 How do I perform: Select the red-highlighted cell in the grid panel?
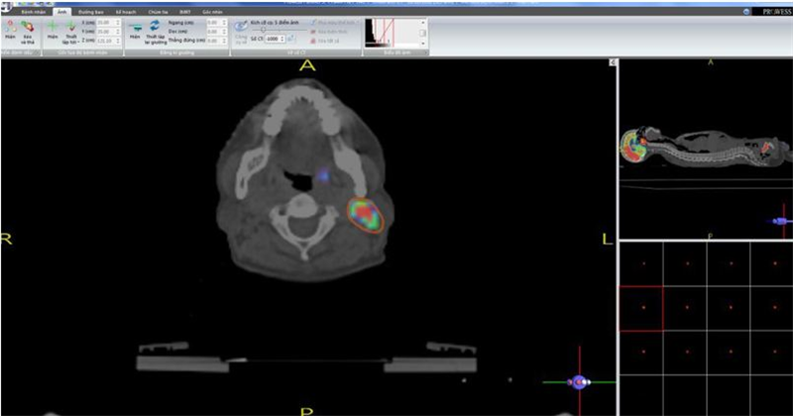pos(640,307)
